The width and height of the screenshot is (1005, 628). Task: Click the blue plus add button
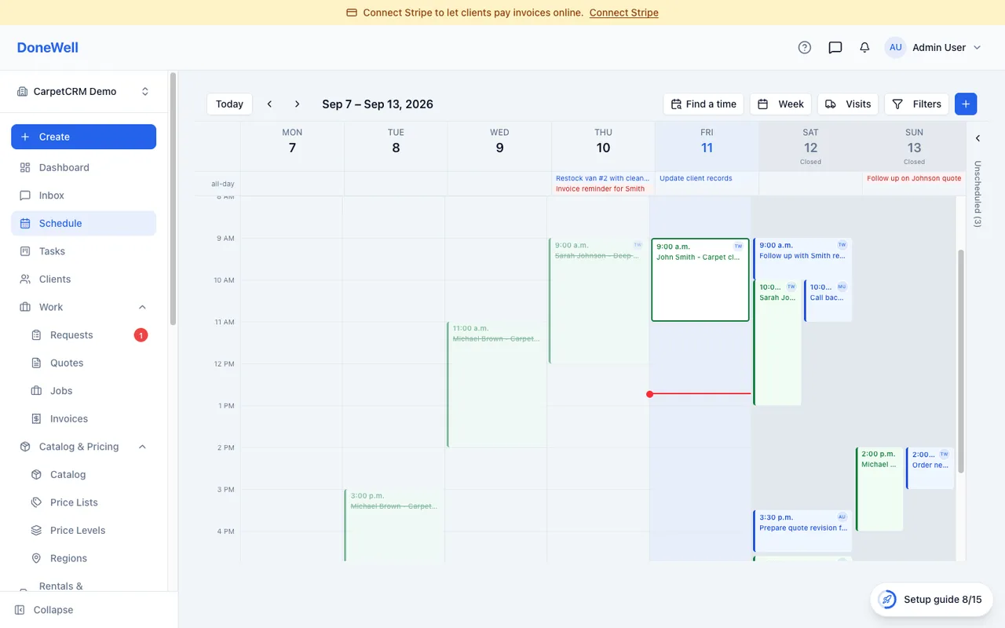(966, 104)
